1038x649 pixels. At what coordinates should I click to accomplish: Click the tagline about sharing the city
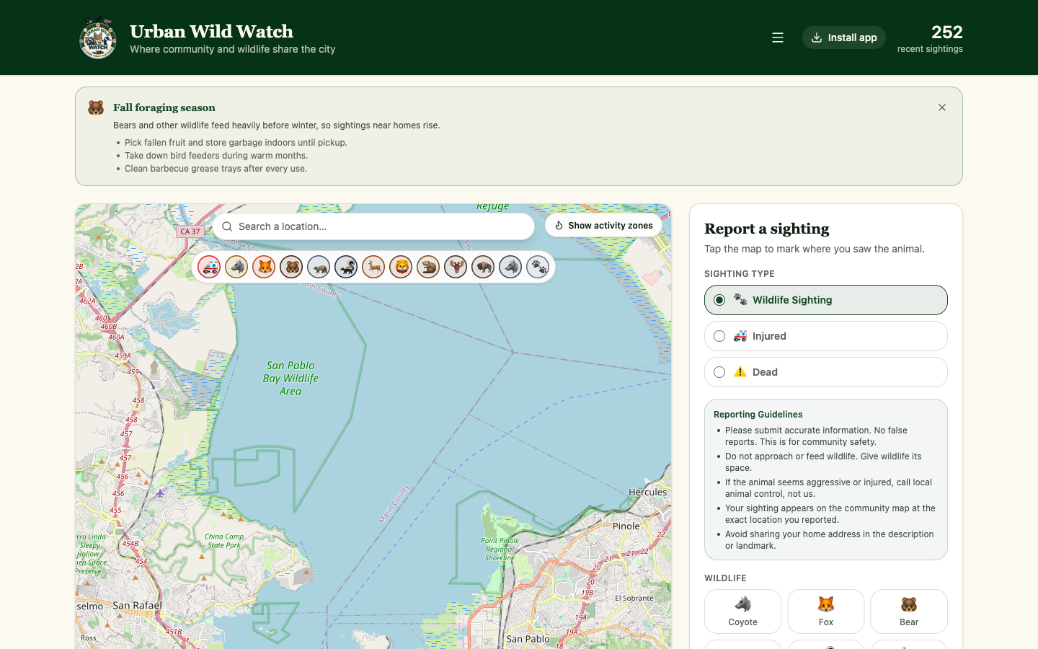232,49
